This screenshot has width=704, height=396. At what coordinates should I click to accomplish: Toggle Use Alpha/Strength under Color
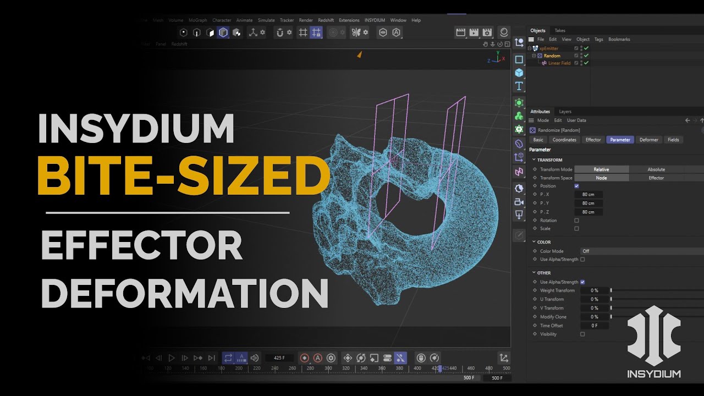(x=582, y=259)
